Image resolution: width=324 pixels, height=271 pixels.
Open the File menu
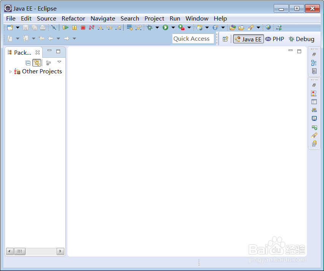[11, 18]
